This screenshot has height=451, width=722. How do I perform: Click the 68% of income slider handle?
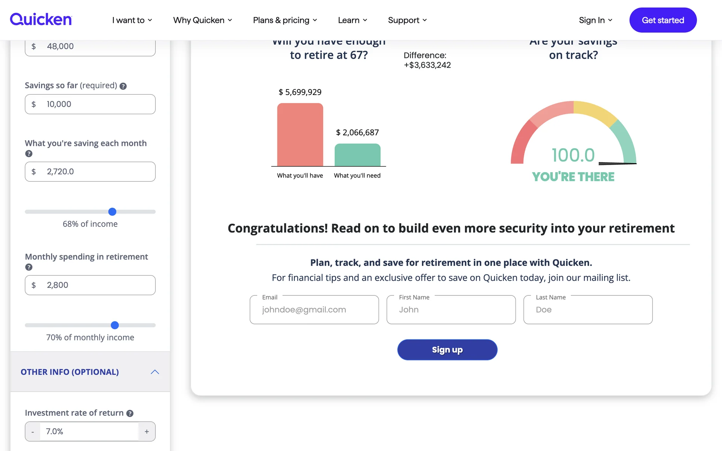point(112,212)
